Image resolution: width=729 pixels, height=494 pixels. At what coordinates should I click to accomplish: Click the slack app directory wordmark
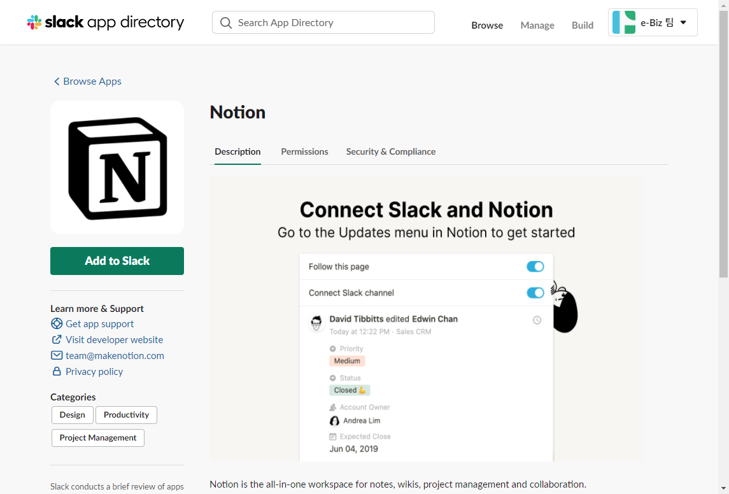115,22
